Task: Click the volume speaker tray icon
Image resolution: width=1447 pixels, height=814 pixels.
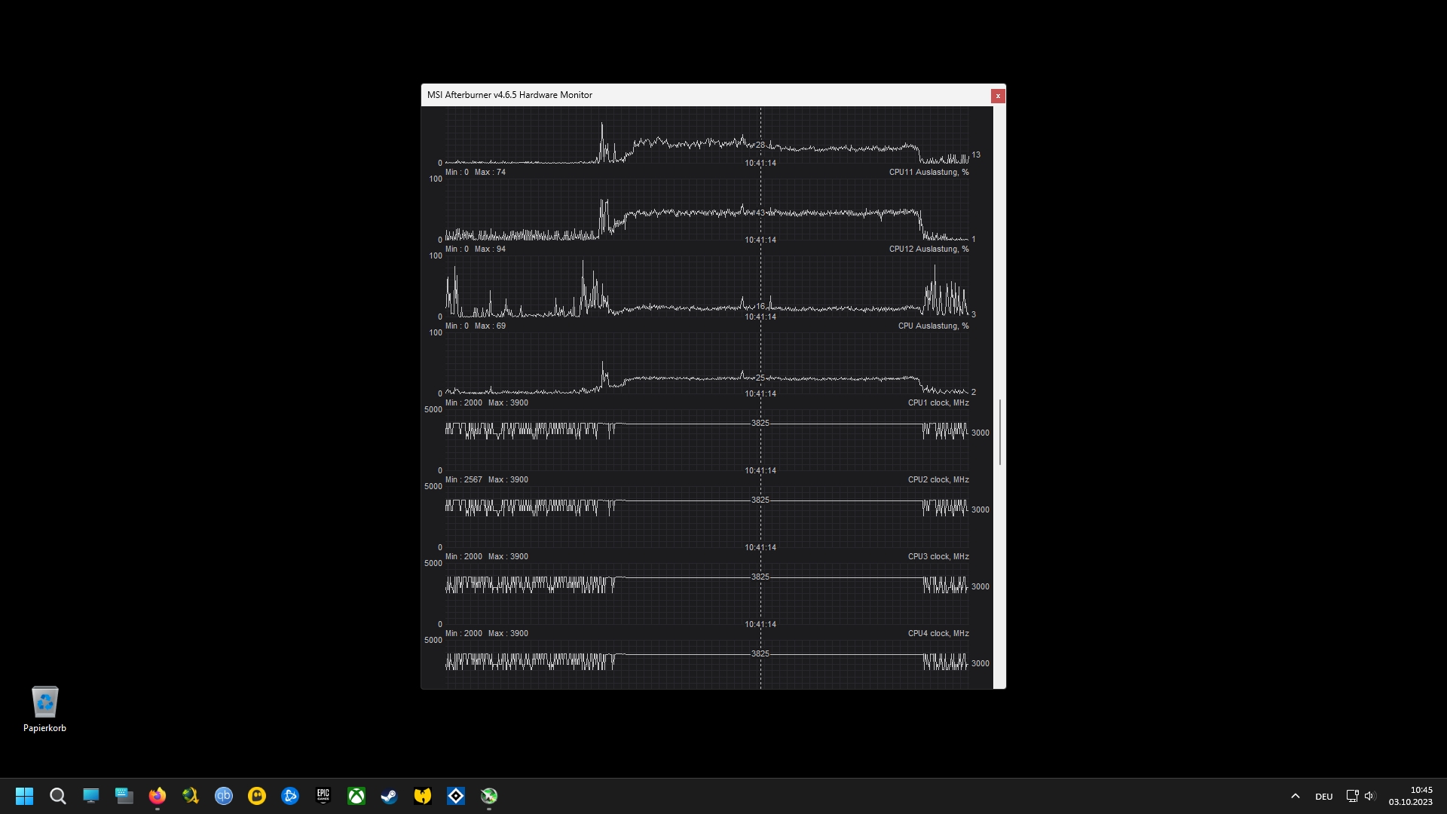Action: click(x=1369, y=796)
